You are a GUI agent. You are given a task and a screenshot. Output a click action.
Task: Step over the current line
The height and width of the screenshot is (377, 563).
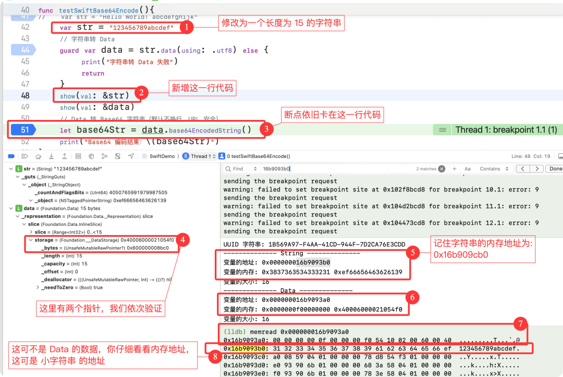coord(39,156)
